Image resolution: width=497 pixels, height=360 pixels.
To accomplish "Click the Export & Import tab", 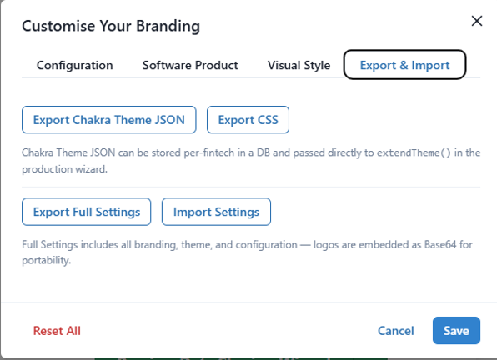I will [404, 65].
